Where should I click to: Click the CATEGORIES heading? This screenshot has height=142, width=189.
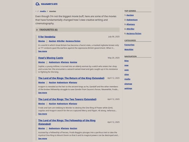[x=130, y=40]
